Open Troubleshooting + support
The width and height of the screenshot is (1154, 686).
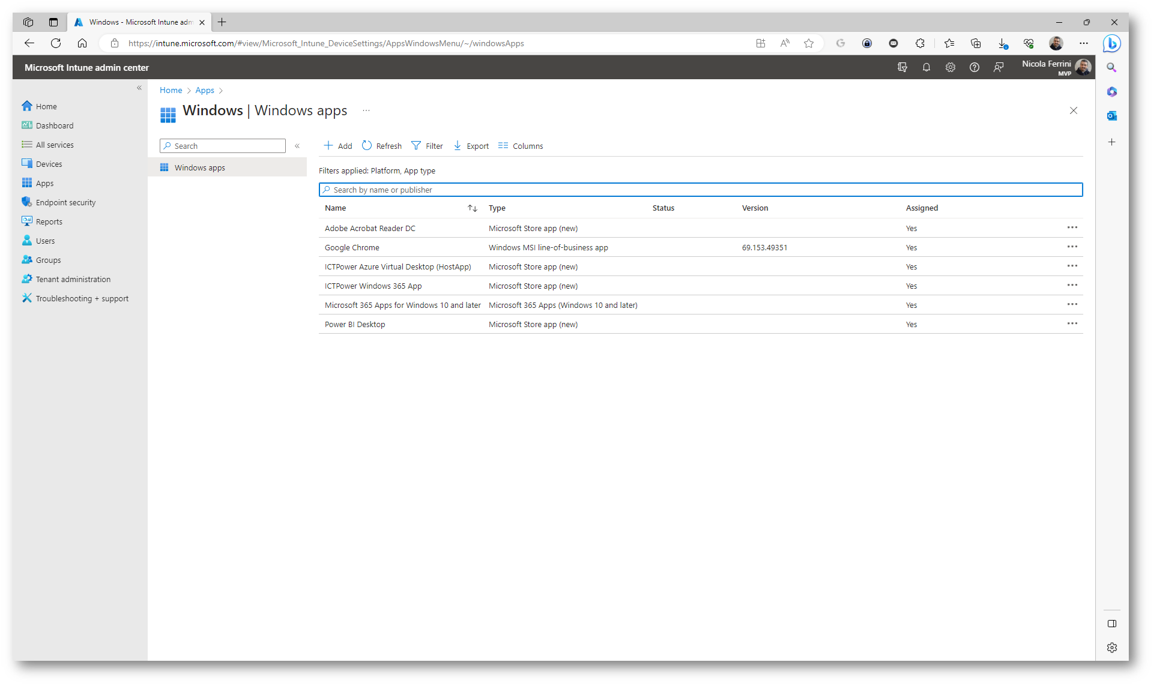(x=75, y=298)
